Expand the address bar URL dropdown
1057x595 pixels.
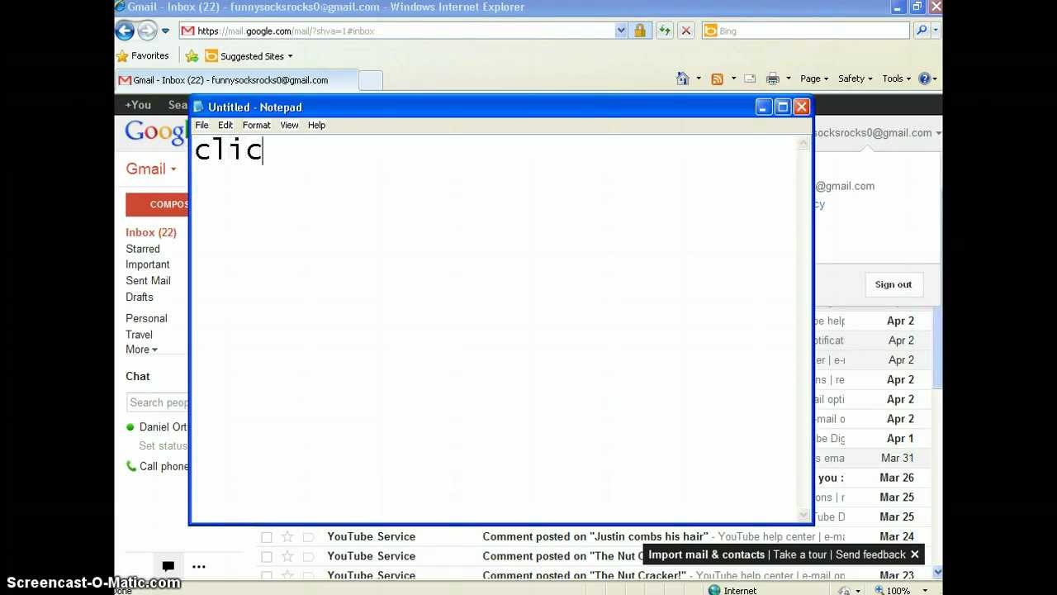tap(621, 31)
